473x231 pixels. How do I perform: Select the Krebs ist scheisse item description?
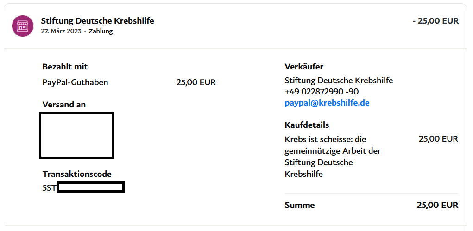coord(332,156)
